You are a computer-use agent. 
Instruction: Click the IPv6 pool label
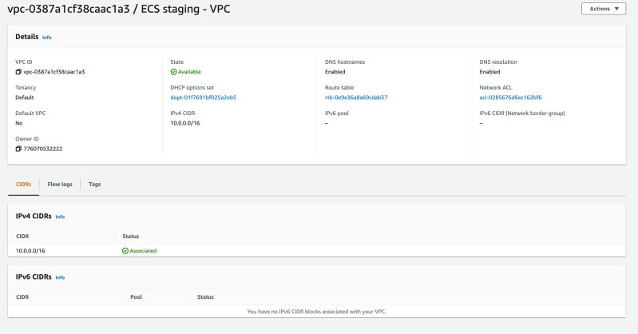click(337, 113)
